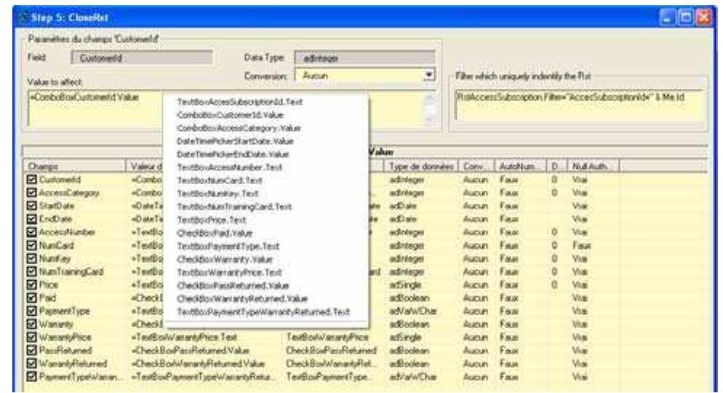Click the Value to affect scrollbar
The image size is (723, 393).
click(429, 109)
